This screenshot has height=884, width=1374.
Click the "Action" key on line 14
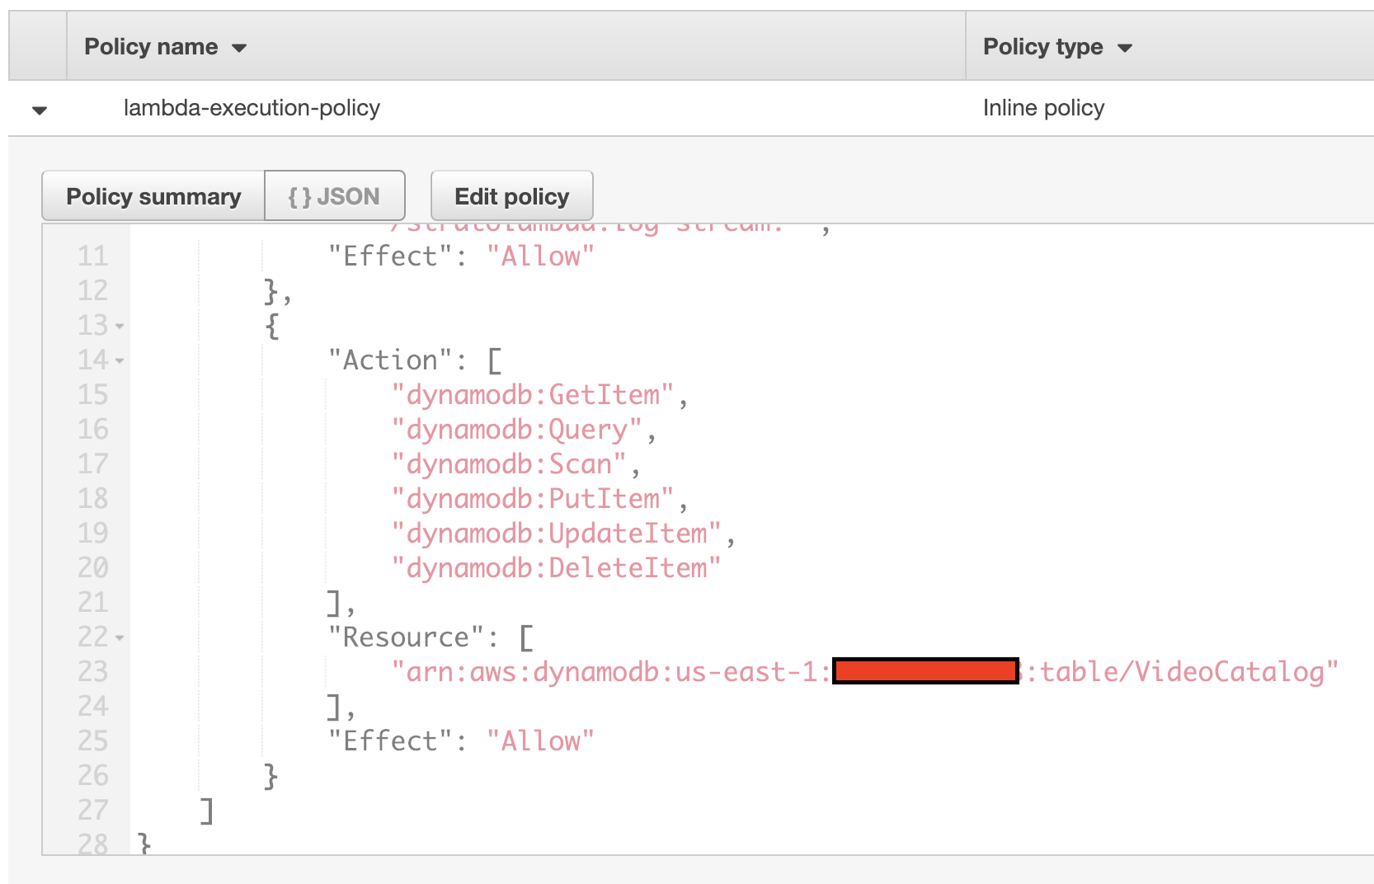point(390,360)
